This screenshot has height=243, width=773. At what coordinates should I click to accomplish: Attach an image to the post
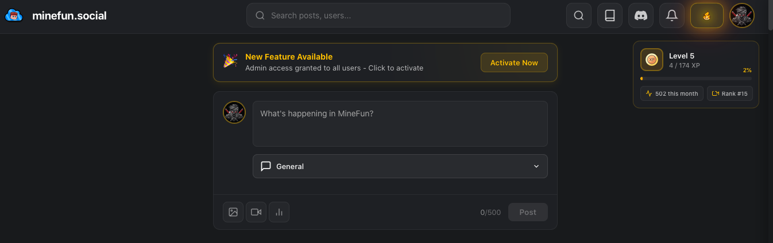[233, 212]
